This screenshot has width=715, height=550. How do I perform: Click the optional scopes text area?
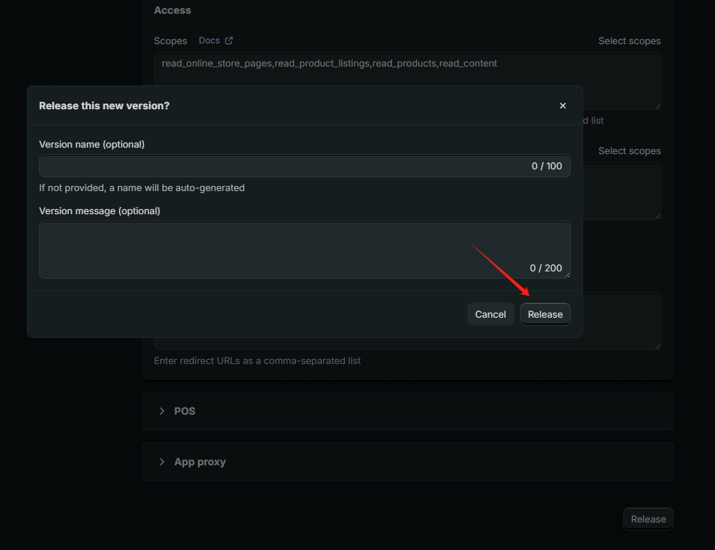tap(622, 191)
